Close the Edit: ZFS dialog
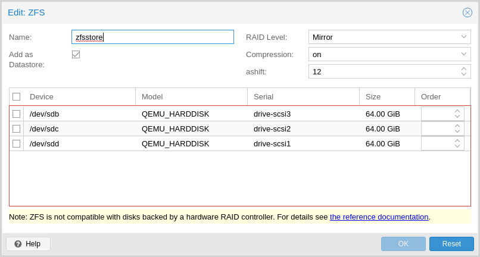The width and height of the screenshot is (480, 257). click(467, 12)
